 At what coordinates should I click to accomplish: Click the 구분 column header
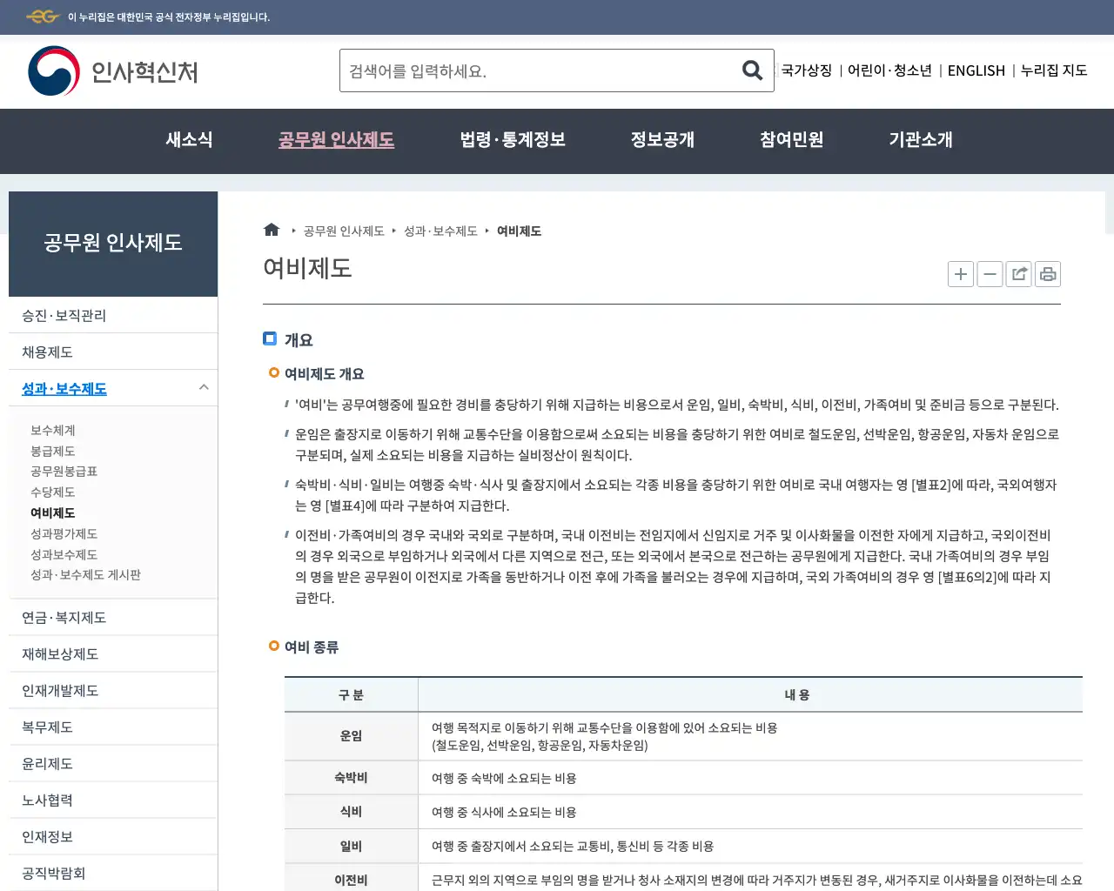click(351, 695)
